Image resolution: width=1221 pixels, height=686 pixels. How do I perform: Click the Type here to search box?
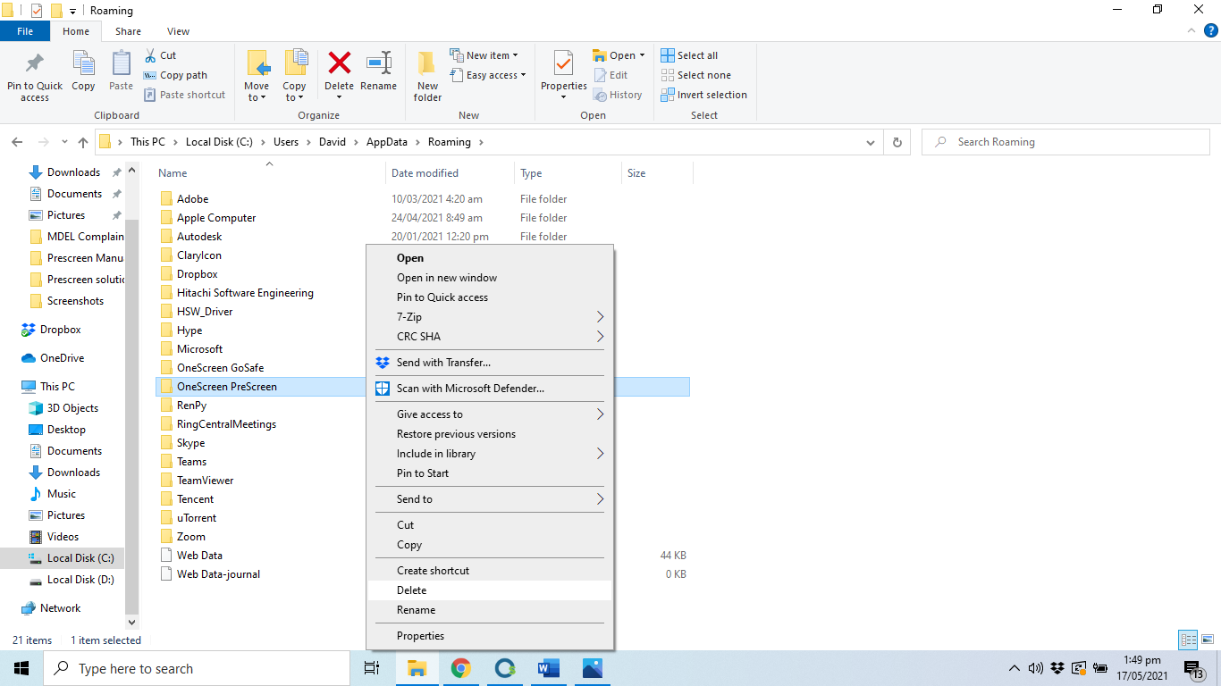pos(197,668)
